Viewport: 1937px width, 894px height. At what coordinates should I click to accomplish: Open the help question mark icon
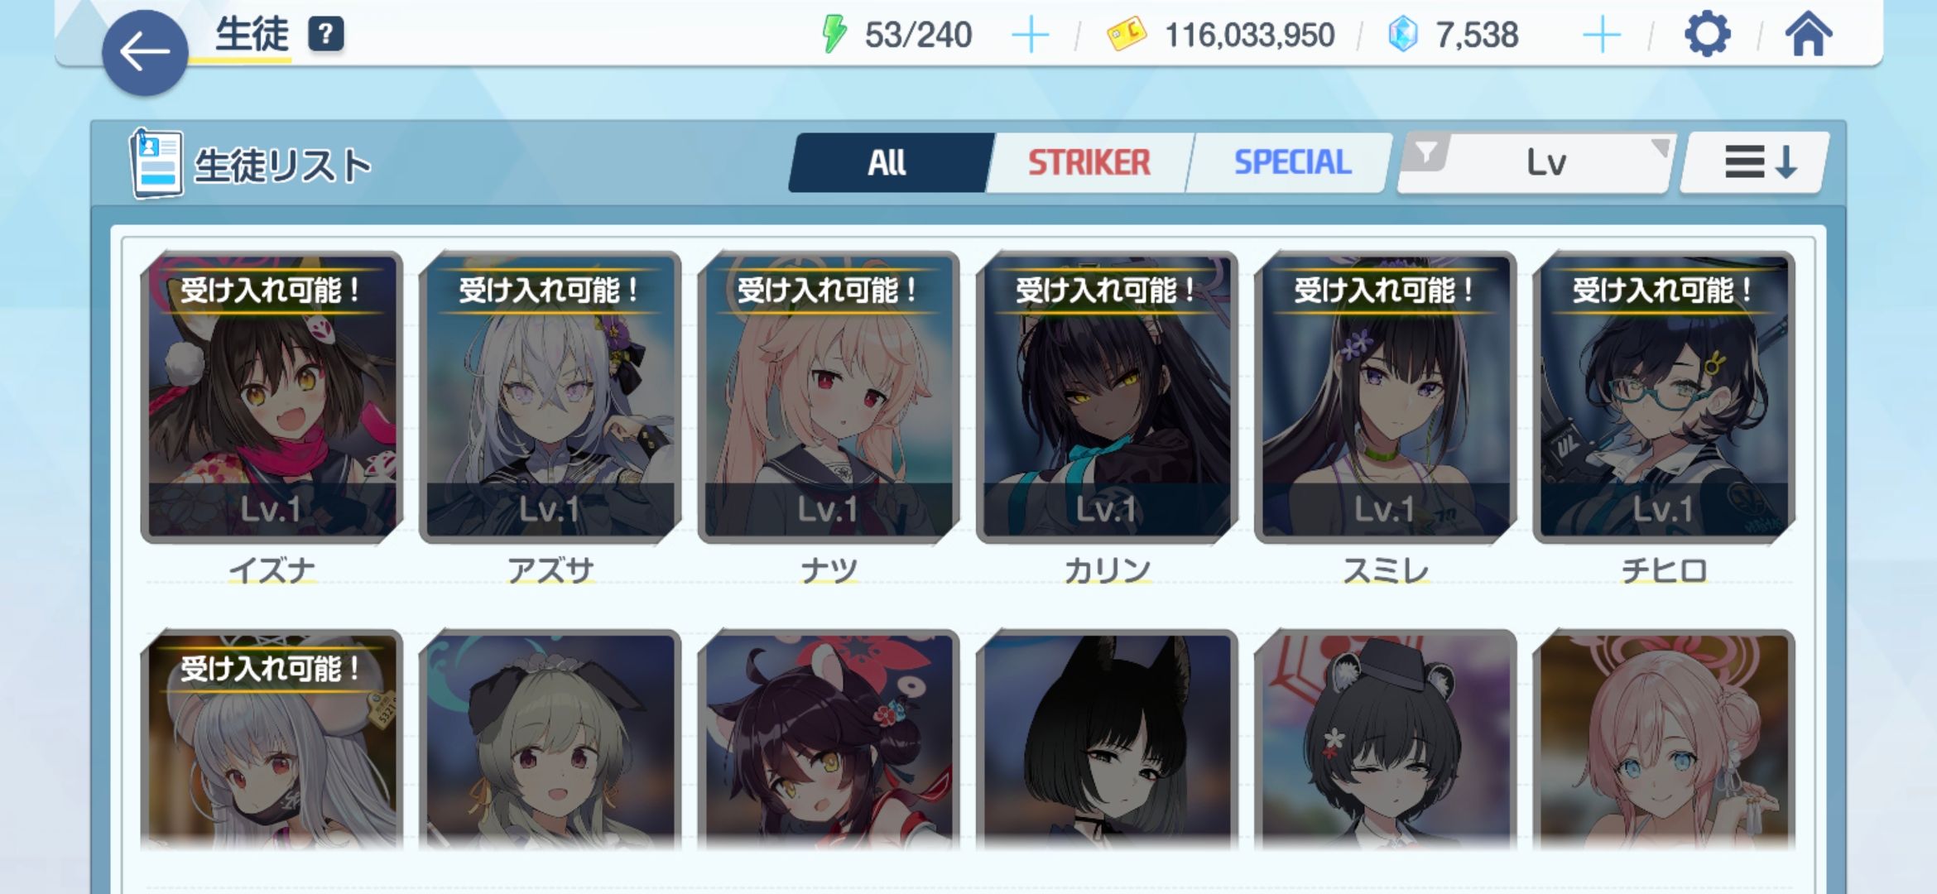click(325, 35)
